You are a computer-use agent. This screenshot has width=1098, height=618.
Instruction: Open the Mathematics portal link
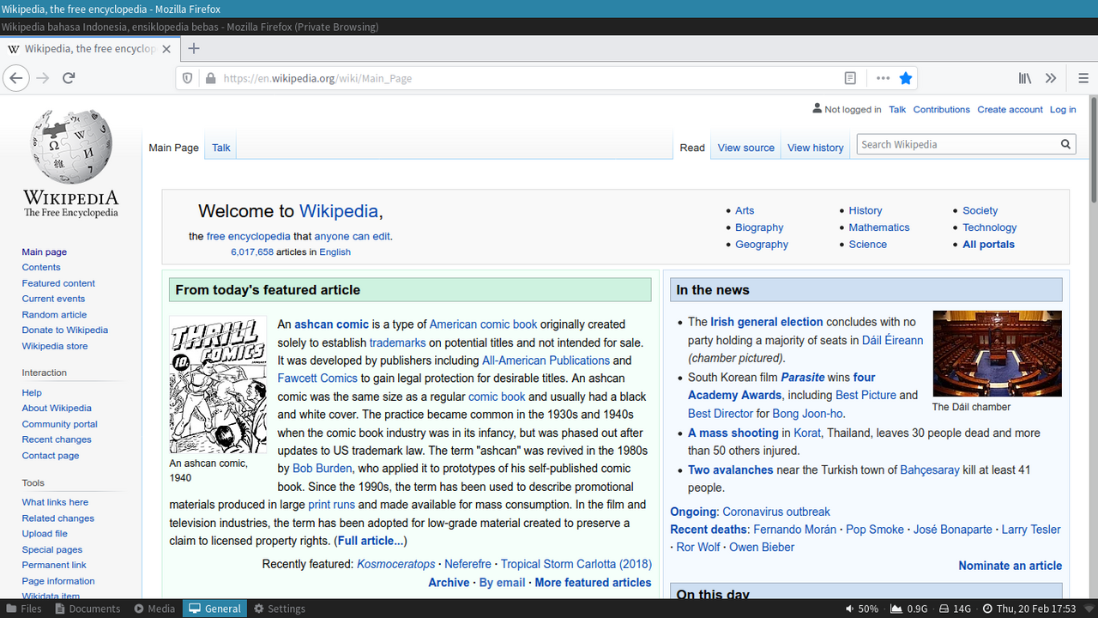(x=879, y=227)
